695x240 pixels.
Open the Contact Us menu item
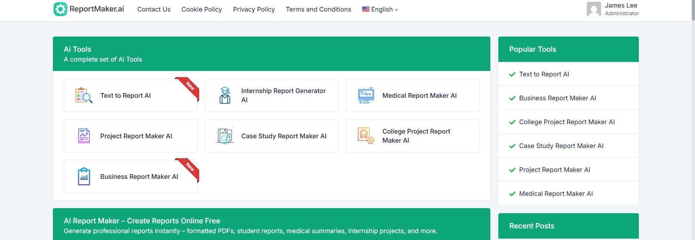(154, 9)
